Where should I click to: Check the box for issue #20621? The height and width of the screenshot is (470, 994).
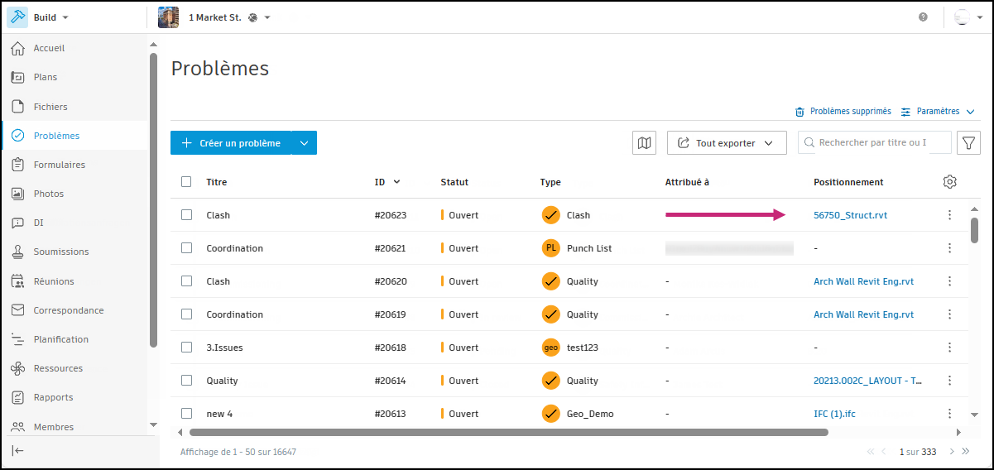click(186, 248)
